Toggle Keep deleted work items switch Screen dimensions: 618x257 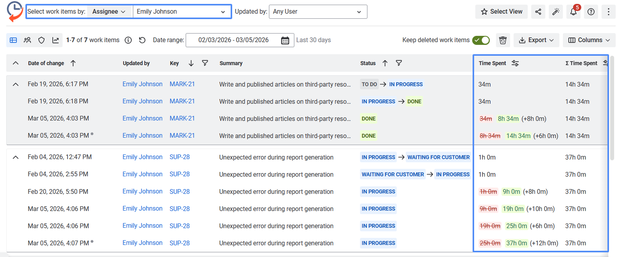click(481, 40)
